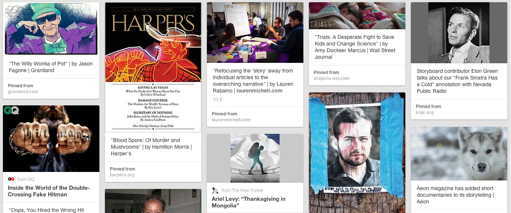Visit the harpers.org source link
Image resolution: width=511 pixels, height=213 pixels.
pos(122,175)
